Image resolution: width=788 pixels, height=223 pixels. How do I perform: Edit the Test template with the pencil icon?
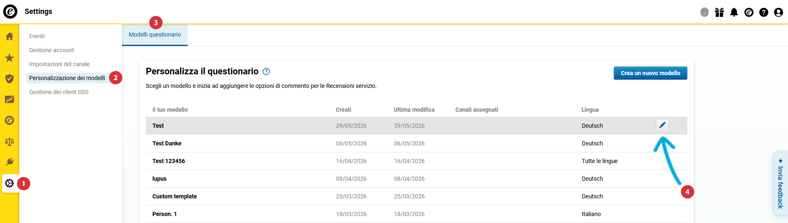(x=662, y=125)
